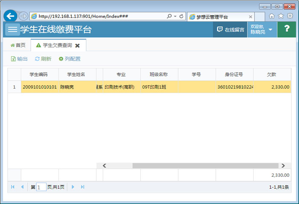Screen dimensions: 299x204
Task: Open the hamburger menu in the header
Action: [13, 29]
